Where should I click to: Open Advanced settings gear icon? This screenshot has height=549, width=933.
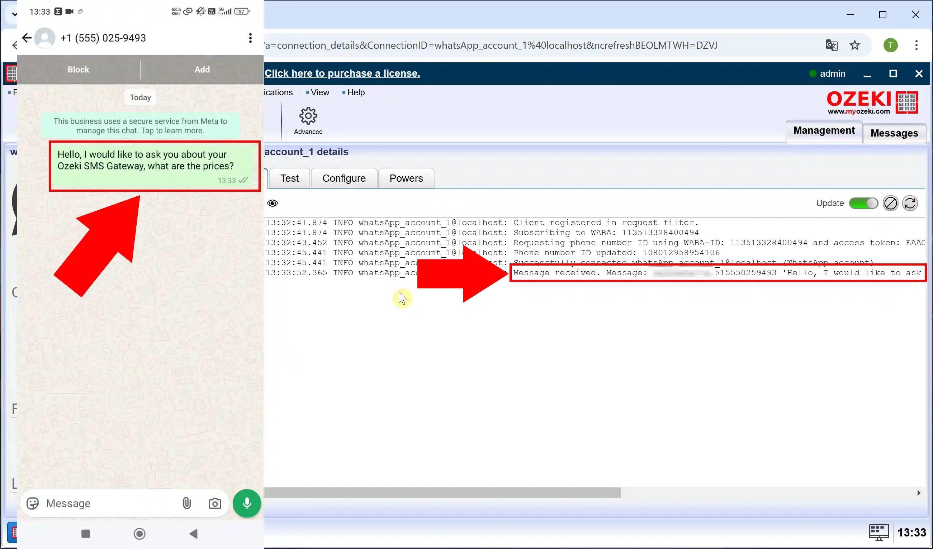pos(308,121)
